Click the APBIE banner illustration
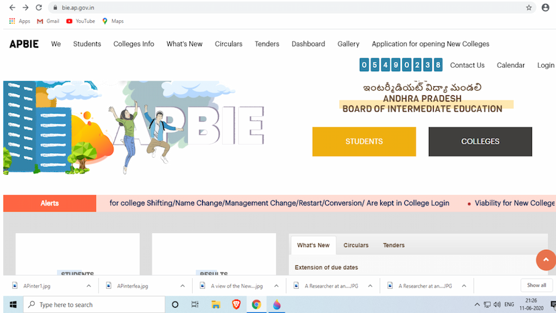556x313 pixels. tap(134, 128)
